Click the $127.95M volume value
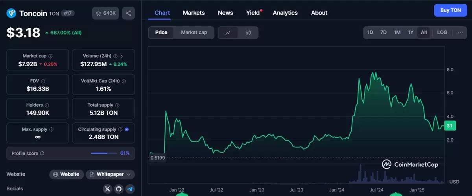 pyautogui.click(x=94, y=64)
